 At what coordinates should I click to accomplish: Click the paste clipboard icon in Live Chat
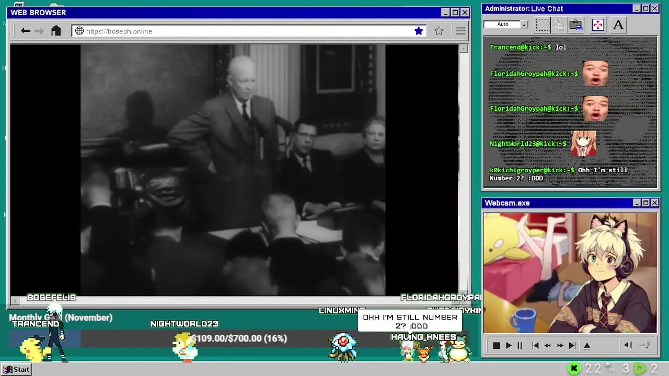click(x=576, y=25)
